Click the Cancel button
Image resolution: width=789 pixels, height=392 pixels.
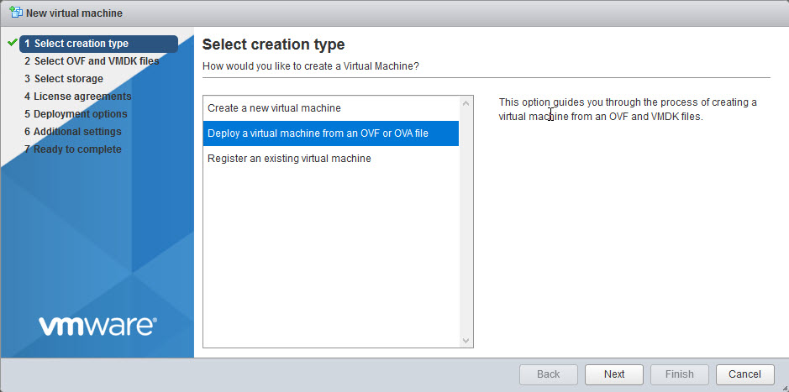pyautogui.click(x=744, y=374)
